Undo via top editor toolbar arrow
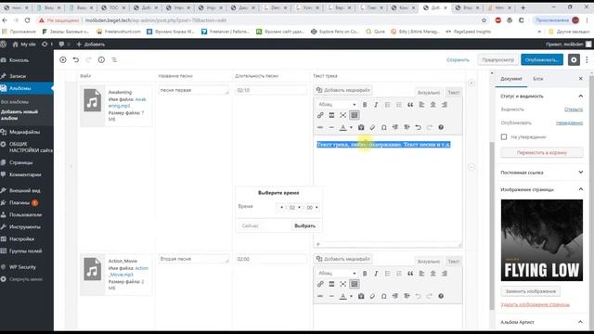The width and height of the screenshot is (594, 334). pos(76,59)
